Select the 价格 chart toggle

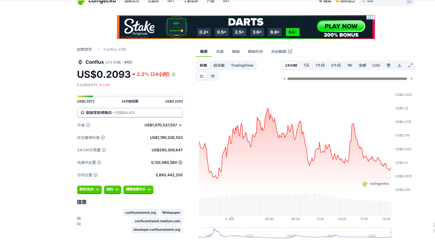point(203,65)
